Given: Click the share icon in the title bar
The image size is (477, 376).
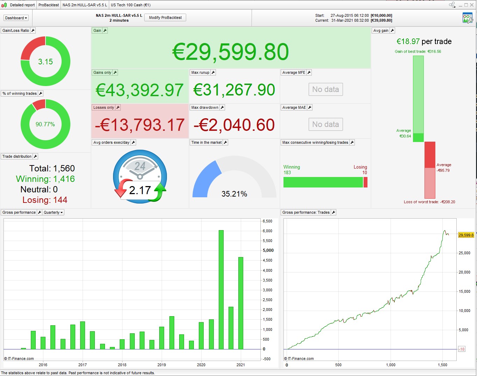Looking at the screenshot, I should 452,5.
